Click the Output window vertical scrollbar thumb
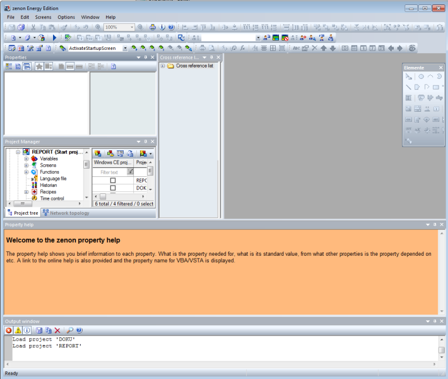The width and height of the screenshot is (448, 379). click(442, 350)
